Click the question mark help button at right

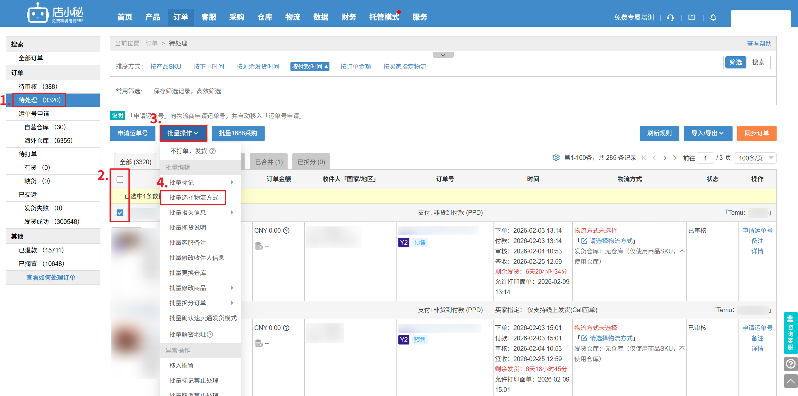pos(790,364)
